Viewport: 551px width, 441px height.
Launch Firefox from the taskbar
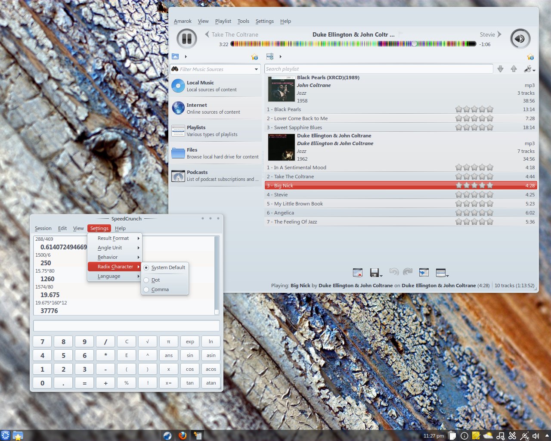coord(182,436)
